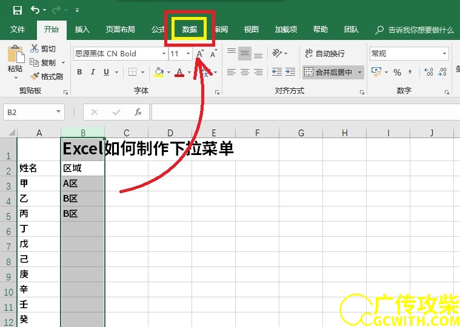This screenshot has height=327, width=460.
Task: Open the number format (常规) dropdown
Action: click(x=444, y=54)
